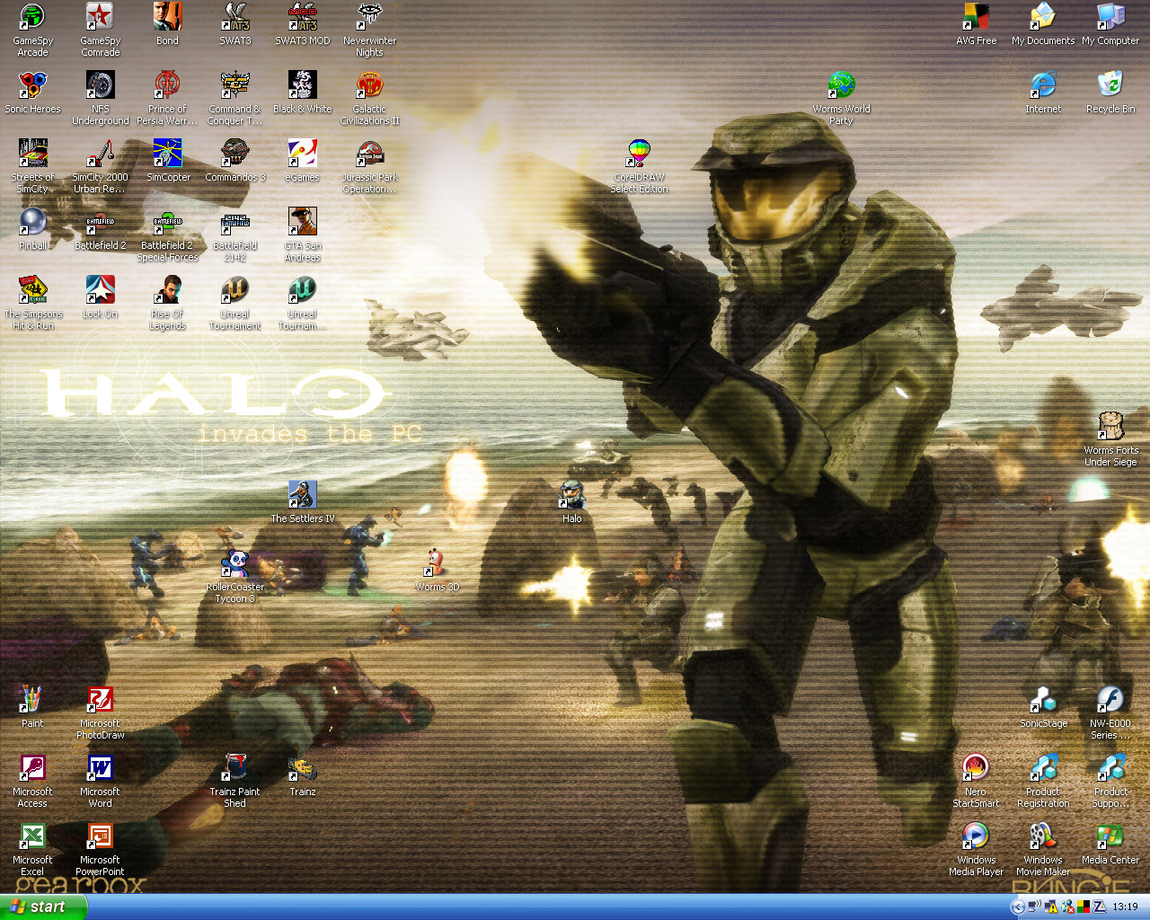Select the SimCity 2000 Urban Renewal icon
This screenshot has height=920, width=1150.
click(100, 166)
